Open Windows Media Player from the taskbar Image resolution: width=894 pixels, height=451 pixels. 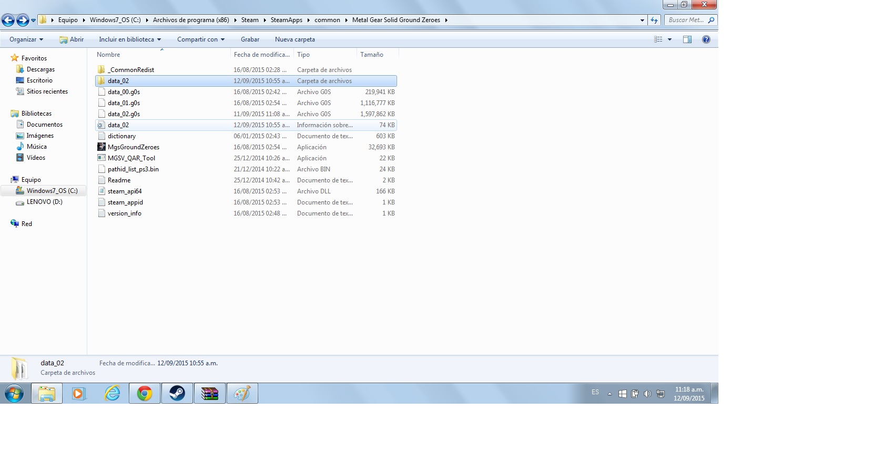pos(79,393)
